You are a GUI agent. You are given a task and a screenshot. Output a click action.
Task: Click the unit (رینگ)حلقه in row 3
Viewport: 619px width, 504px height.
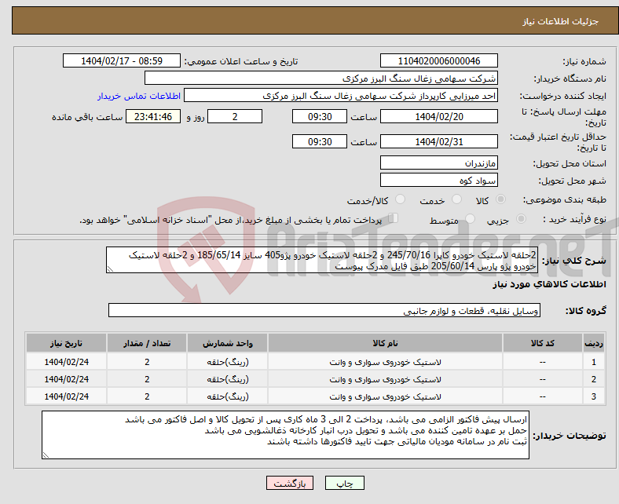[x=227, y=396]
